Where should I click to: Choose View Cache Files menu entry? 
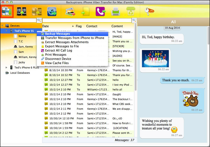(x=72, y=63)
